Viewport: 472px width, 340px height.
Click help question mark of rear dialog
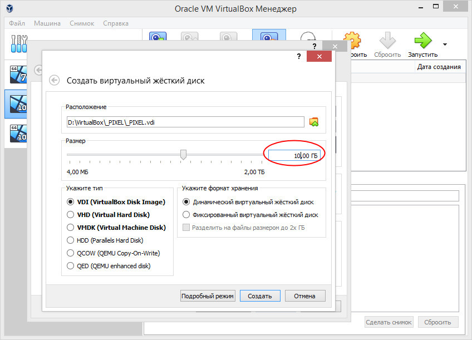point(314,46)
